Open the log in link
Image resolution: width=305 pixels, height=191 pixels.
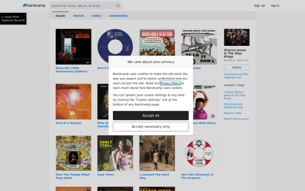[275, 6]
